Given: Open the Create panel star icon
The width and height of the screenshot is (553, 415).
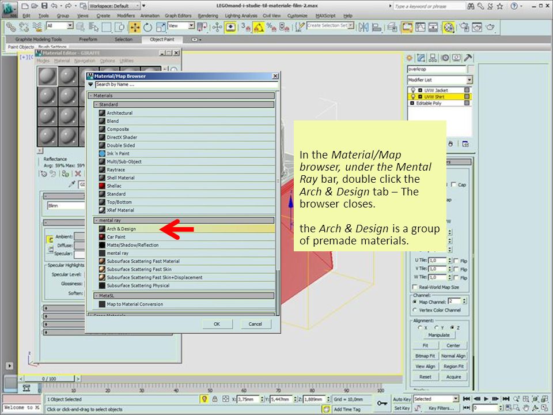Looking at the screenshot, I should [x=410, y=58].
